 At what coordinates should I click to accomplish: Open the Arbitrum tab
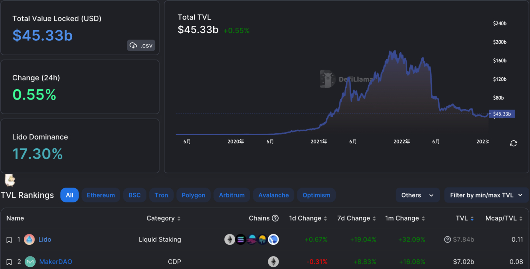(232, 195)
